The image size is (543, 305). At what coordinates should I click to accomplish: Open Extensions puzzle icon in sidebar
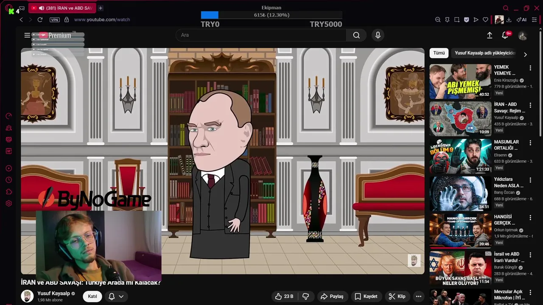point(8,192)
